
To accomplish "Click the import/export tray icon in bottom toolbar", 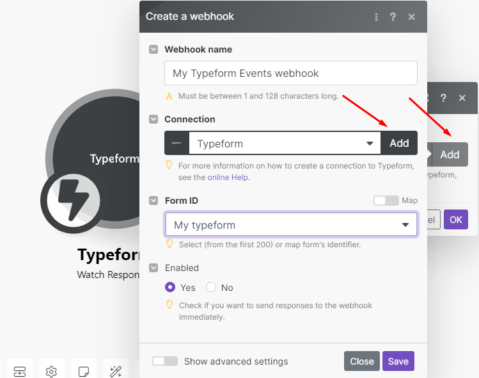I will click(20, 371).
